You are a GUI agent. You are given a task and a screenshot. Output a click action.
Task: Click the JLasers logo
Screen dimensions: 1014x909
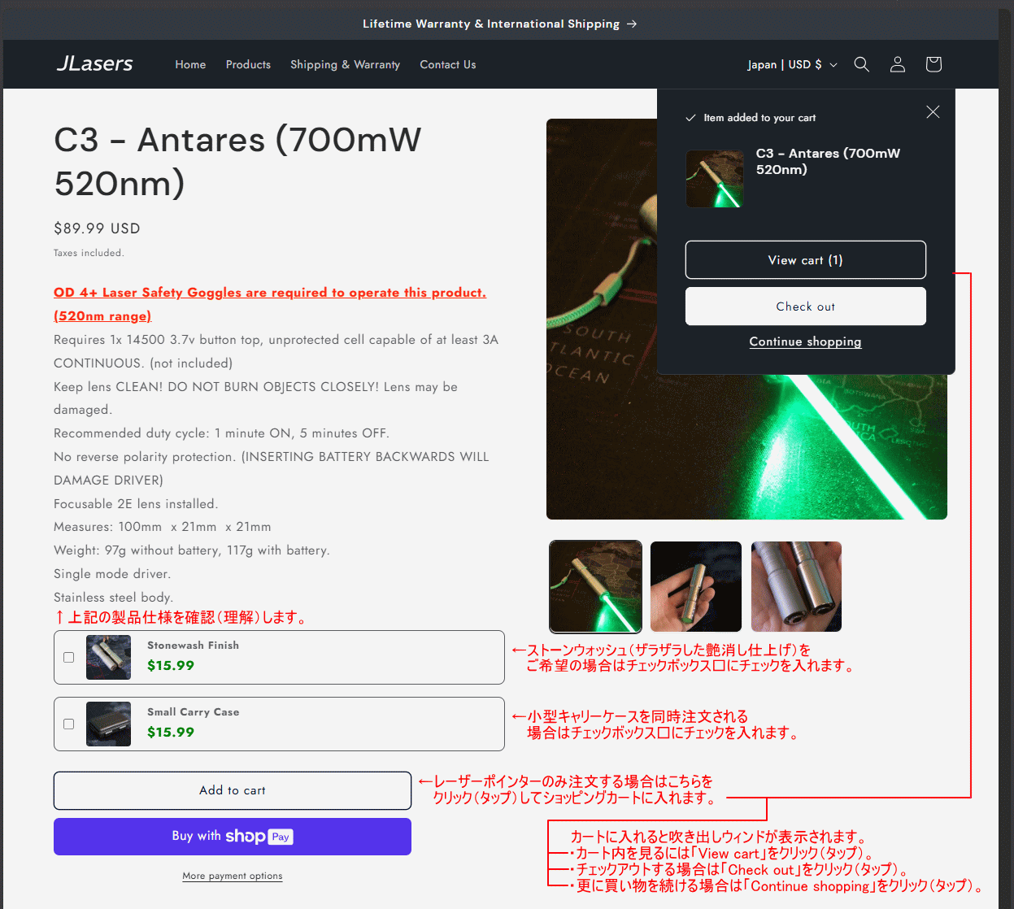coord(95,64)
